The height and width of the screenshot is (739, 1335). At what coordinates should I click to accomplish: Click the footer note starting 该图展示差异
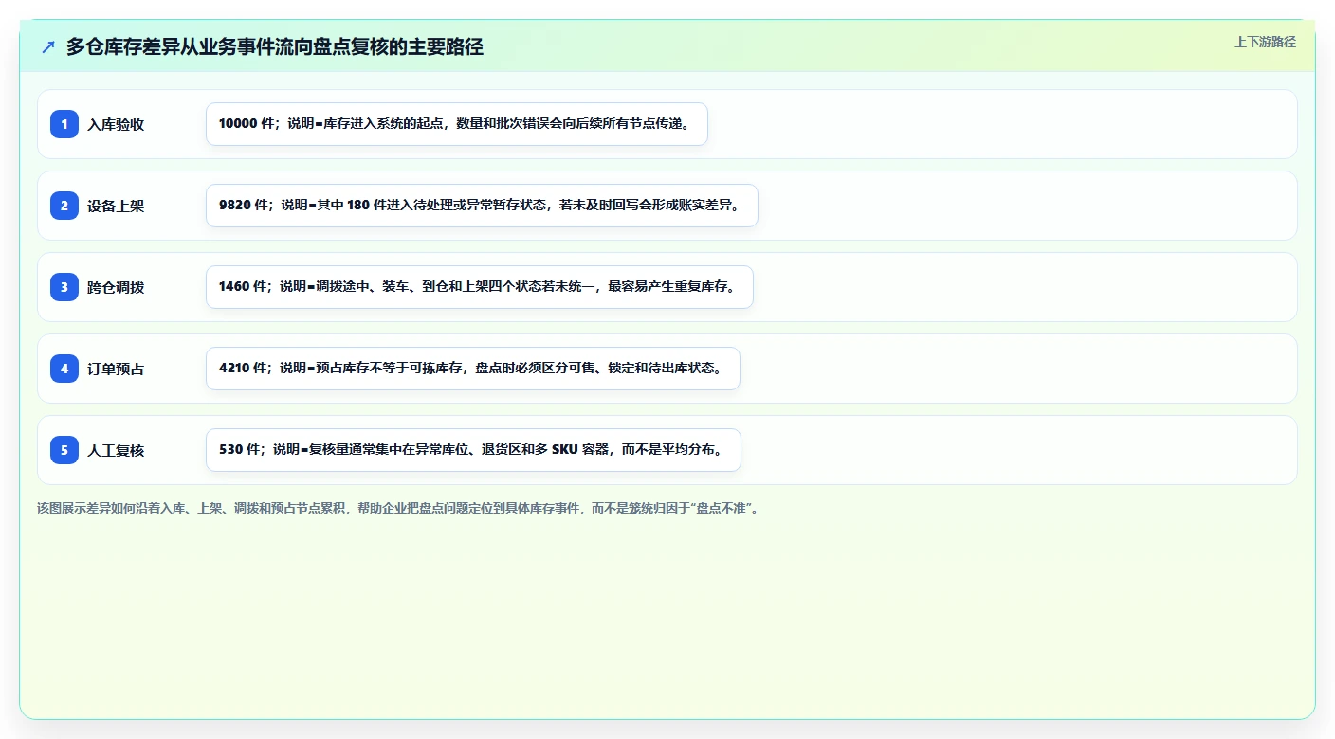tap(399, 508)
